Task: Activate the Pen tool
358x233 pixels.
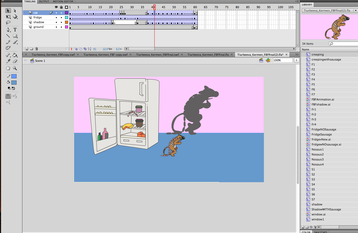Action: (8, 30)
